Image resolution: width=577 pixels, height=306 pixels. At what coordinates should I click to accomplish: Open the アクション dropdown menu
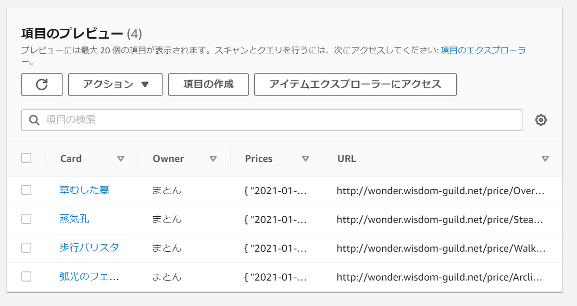coord(115,84)
